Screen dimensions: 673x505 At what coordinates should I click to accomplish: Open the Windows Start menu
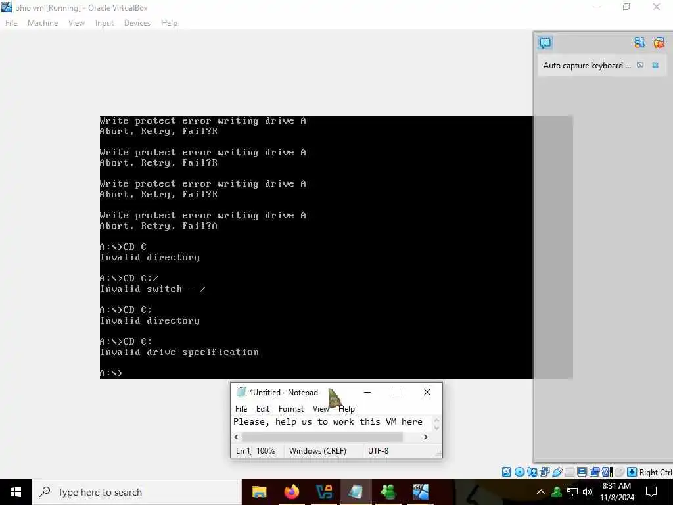coord(16,492)
